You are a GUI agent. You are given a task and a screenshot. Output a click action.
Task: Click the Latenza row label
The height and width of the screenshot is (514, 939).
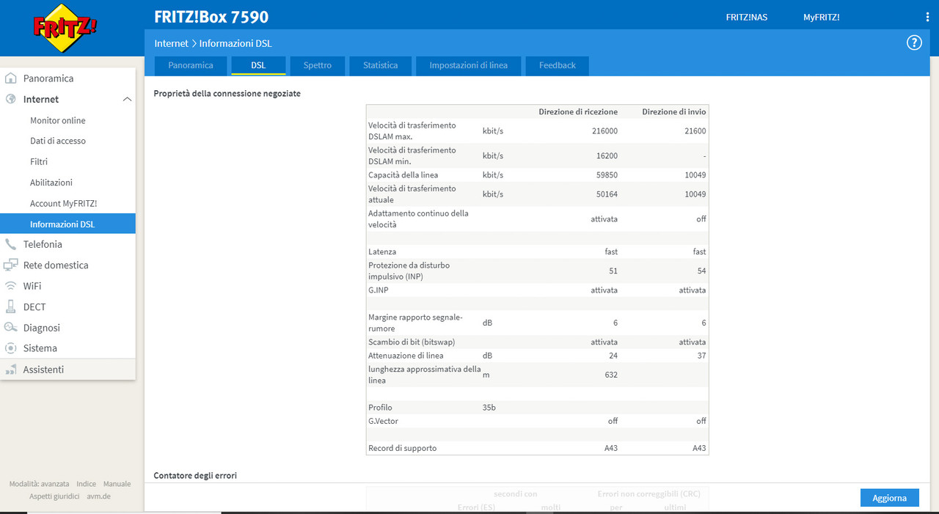[382, 252]
